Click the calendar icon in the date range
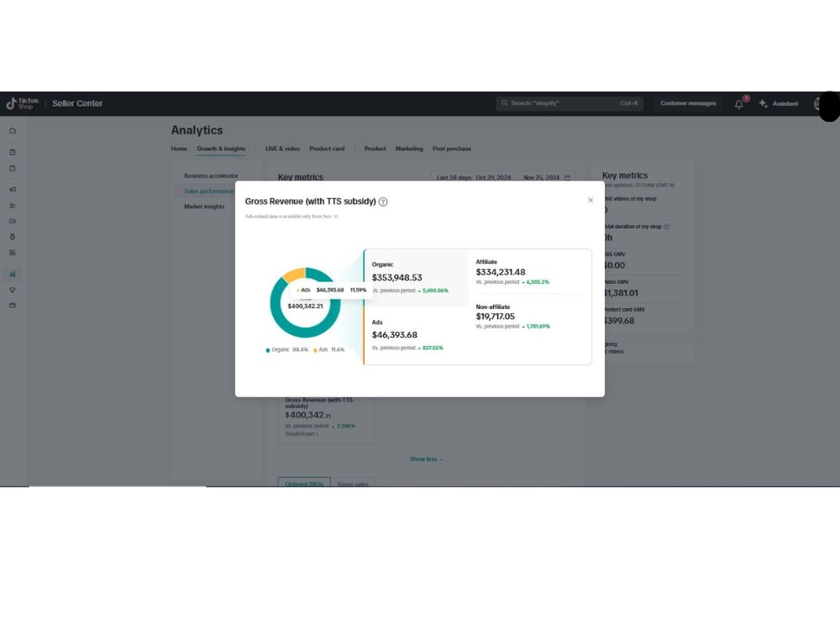840x630 pixels. (x=567, y=177)
